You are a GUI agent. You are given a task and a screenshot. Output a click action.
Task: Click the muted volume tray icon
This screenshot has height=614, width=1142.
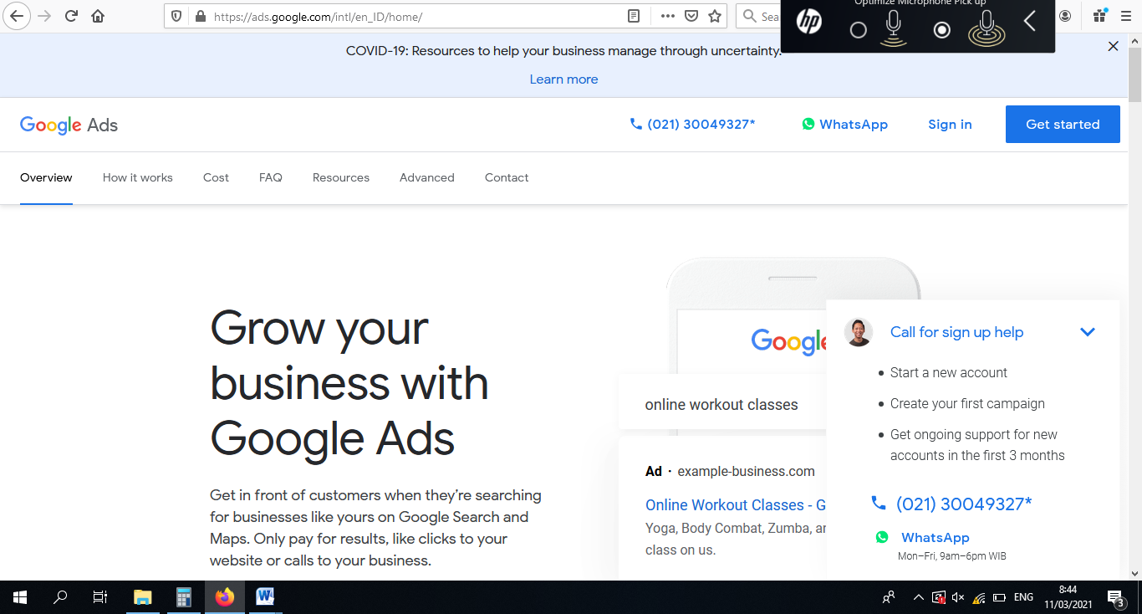(x=958, y=597)
